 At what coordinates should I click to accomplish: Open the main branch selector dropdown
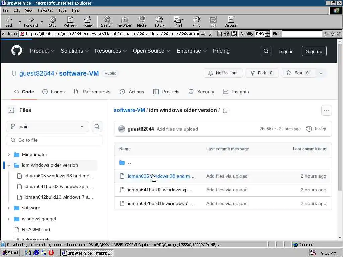pyautogui.click(x=48, y=126)
